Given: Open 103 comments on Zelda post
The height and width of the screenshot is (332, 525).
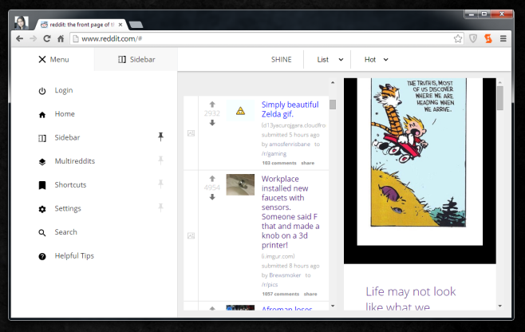Looking at the screenshot, I should [x=279, y=163].
